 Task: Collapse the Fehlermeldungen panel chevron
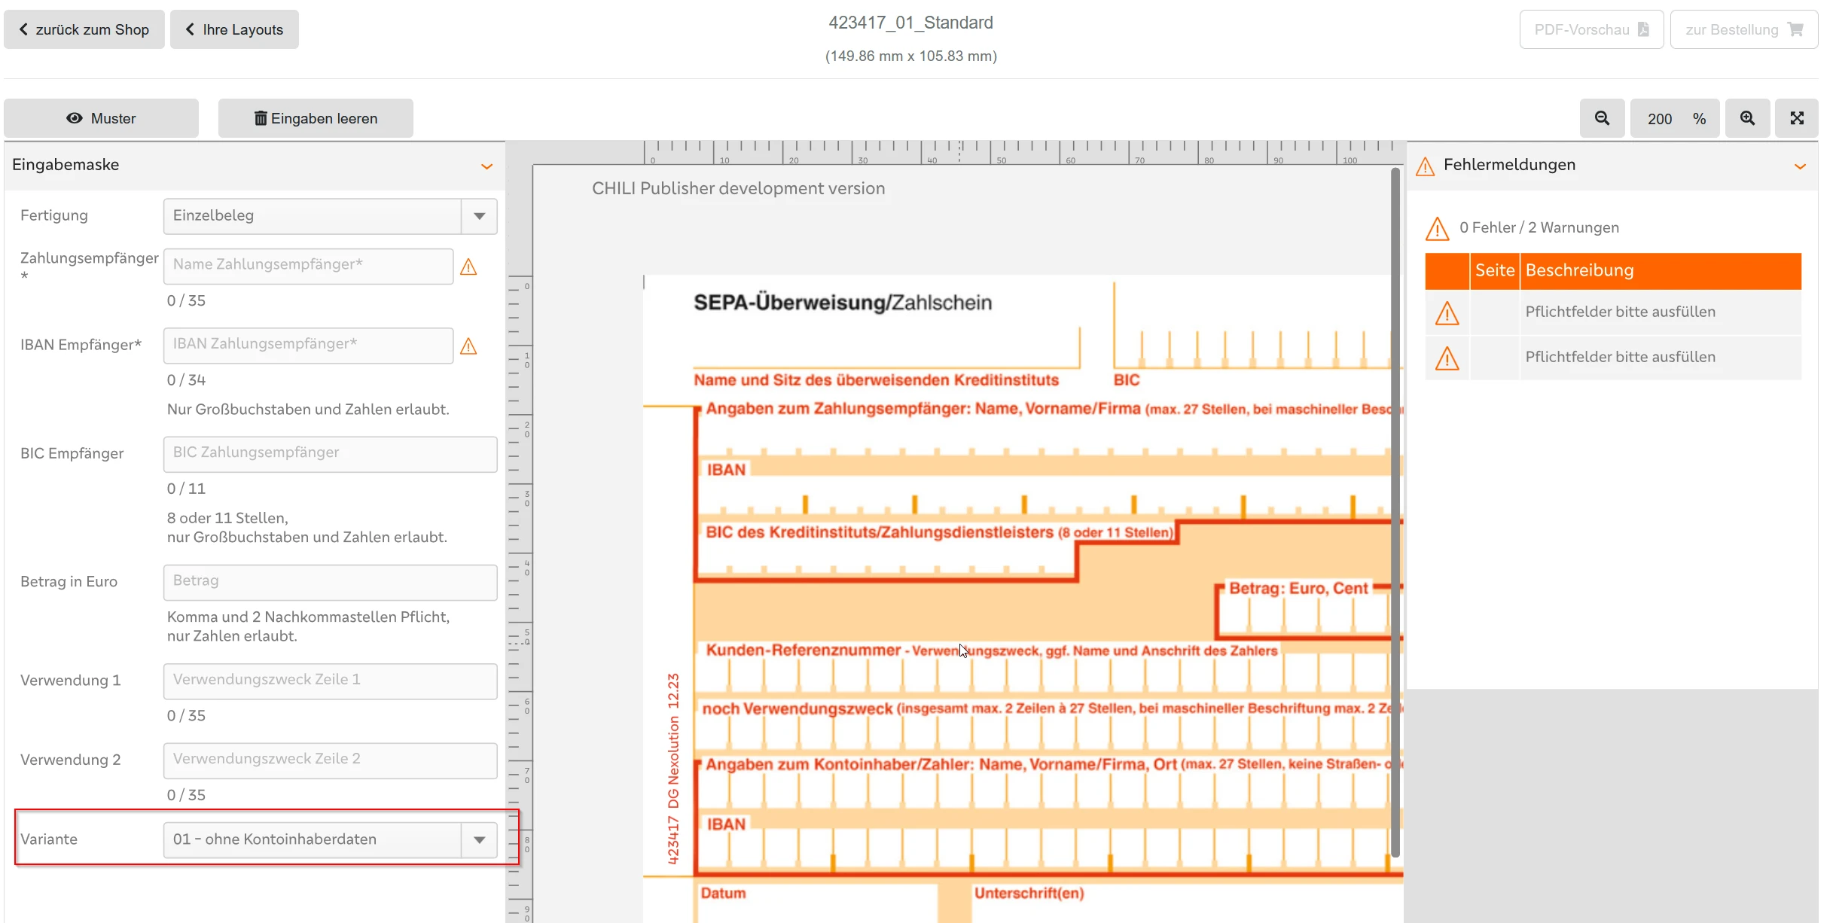[x=1800, y=166]
